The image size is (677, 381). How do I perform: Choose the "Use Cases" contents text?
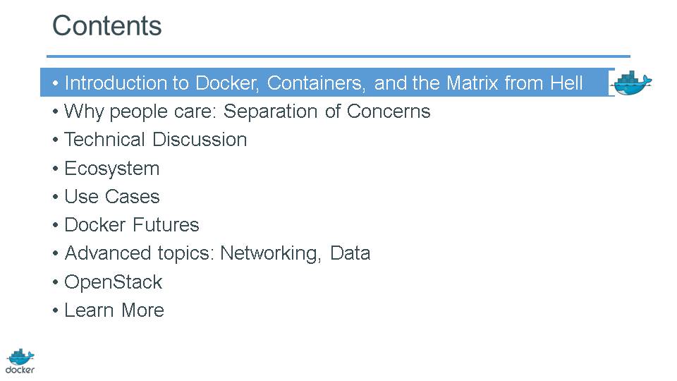point(111,197)
